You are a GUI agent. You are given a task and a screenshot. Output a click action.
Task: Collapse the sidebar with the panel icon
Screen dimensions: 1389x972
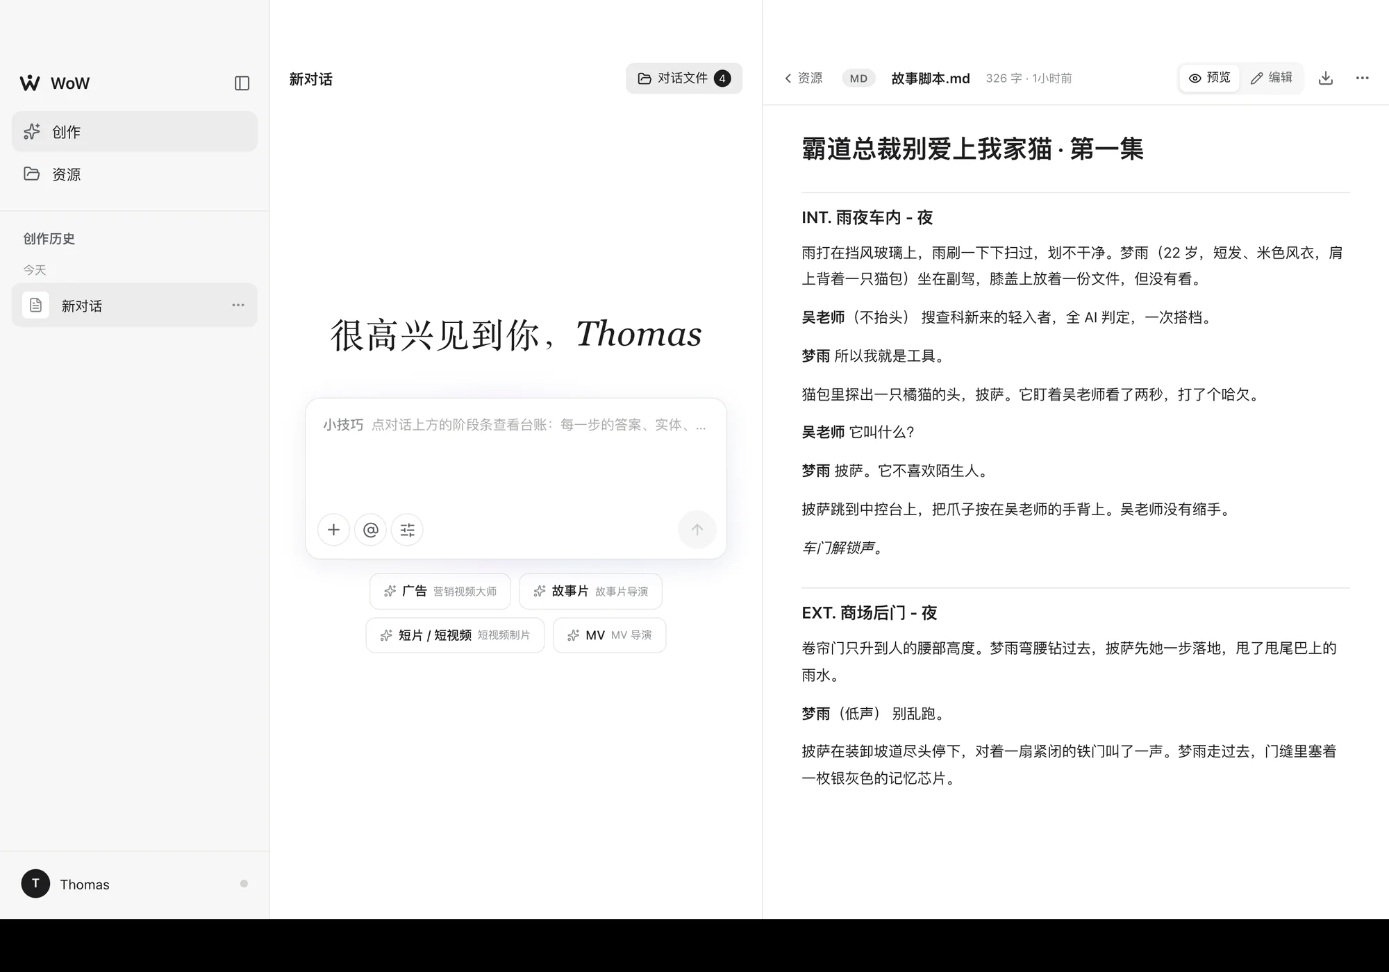click(x=242, y=83)
